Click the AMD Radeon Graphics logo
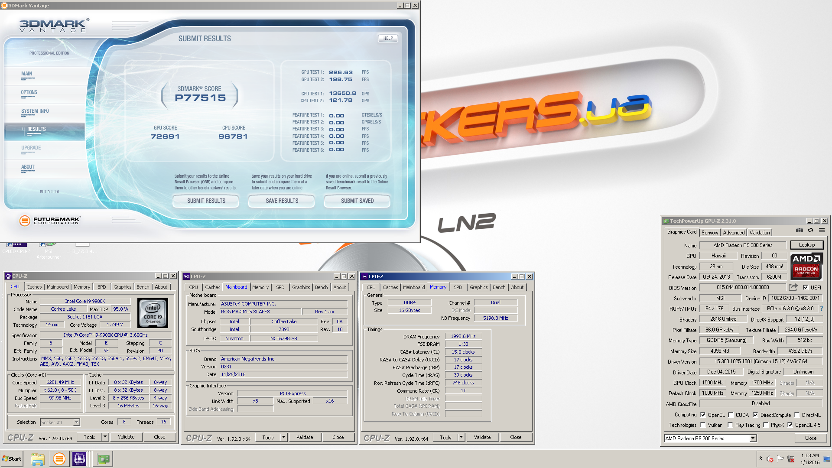The image size is (832, 468). tap(806, 266)
